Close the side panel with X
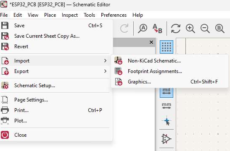Viewport: 230px width, 151px height. 151,42
